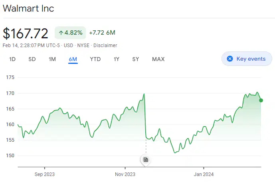Click the Walmart Inc title
The image size is (275, 182).
coord(28,8)
